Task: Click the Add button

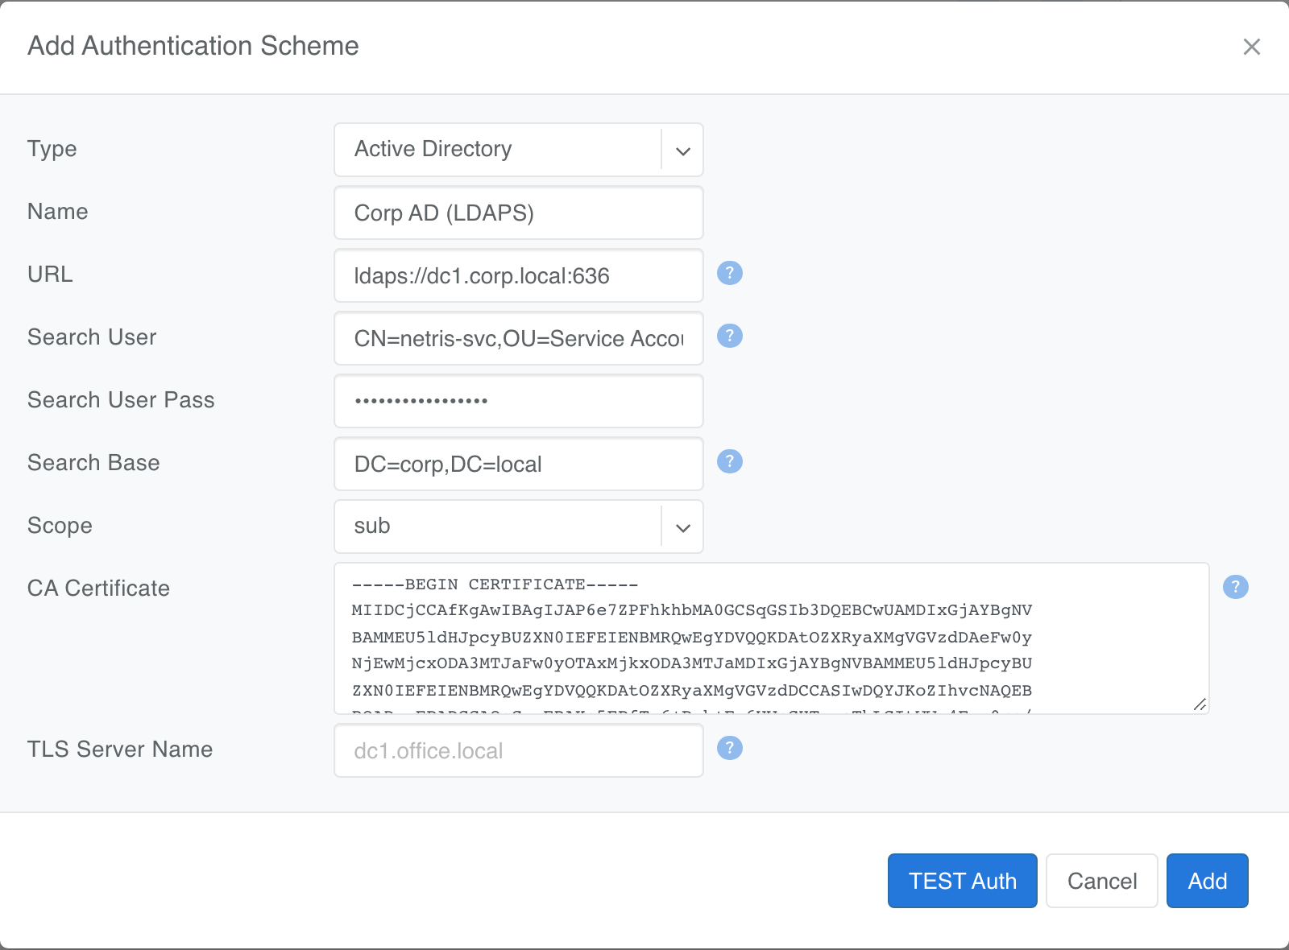Action: click(x=1207, y=881)
